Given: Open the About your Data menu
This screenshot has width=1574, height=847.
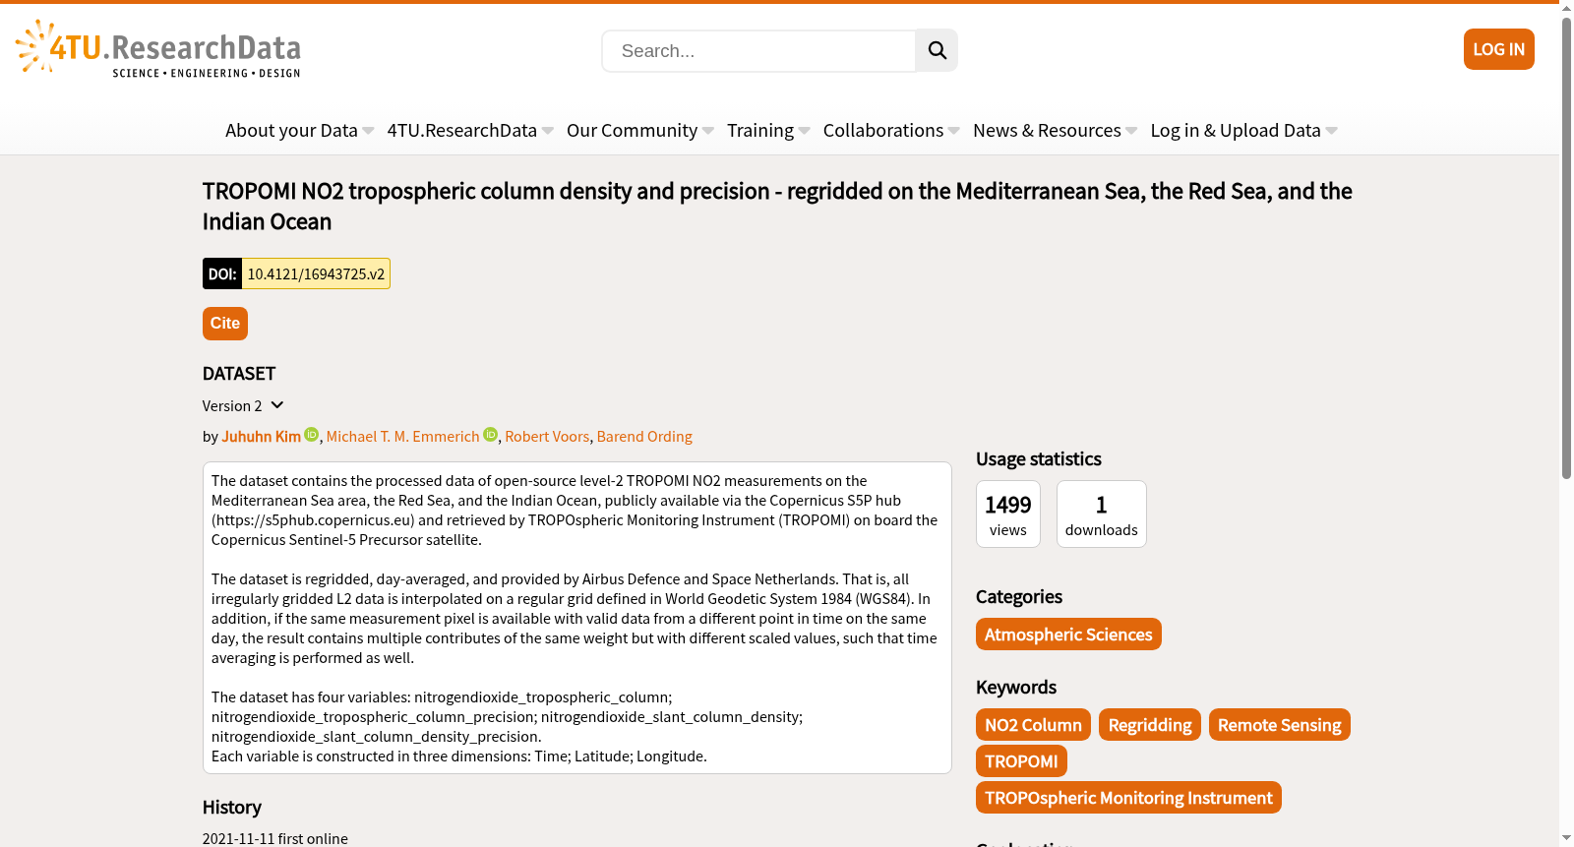Looking at the screenshot, I should 299,130.
